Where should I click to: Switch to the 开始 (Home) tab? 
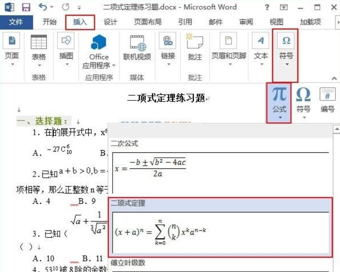click(50, 22)
